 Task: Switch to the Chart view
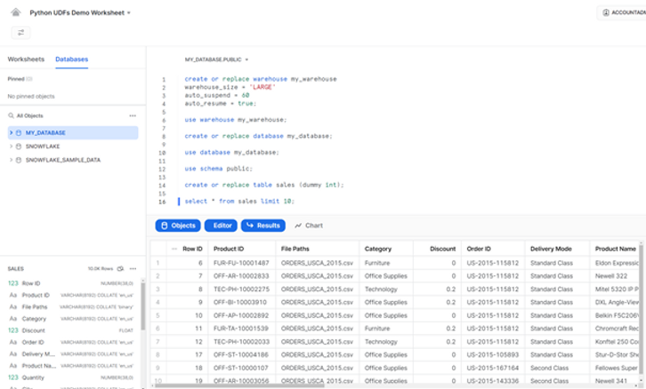point(309,226)
